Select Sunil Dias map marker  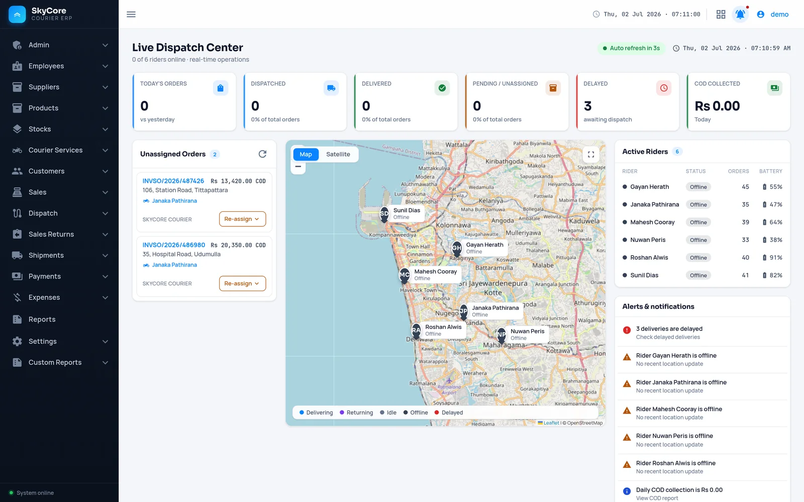(x=384, y=214)
